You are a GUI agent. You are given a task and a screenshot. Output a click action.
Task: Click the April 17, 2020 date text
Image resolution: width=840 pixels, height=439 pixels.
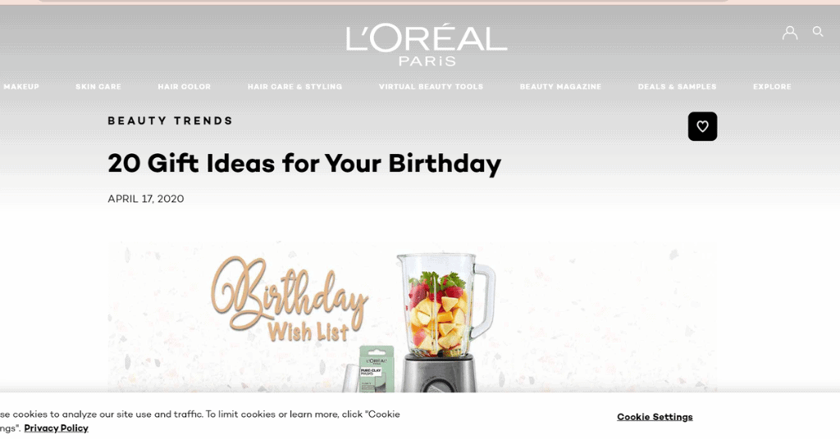click(x=146, y=199)
